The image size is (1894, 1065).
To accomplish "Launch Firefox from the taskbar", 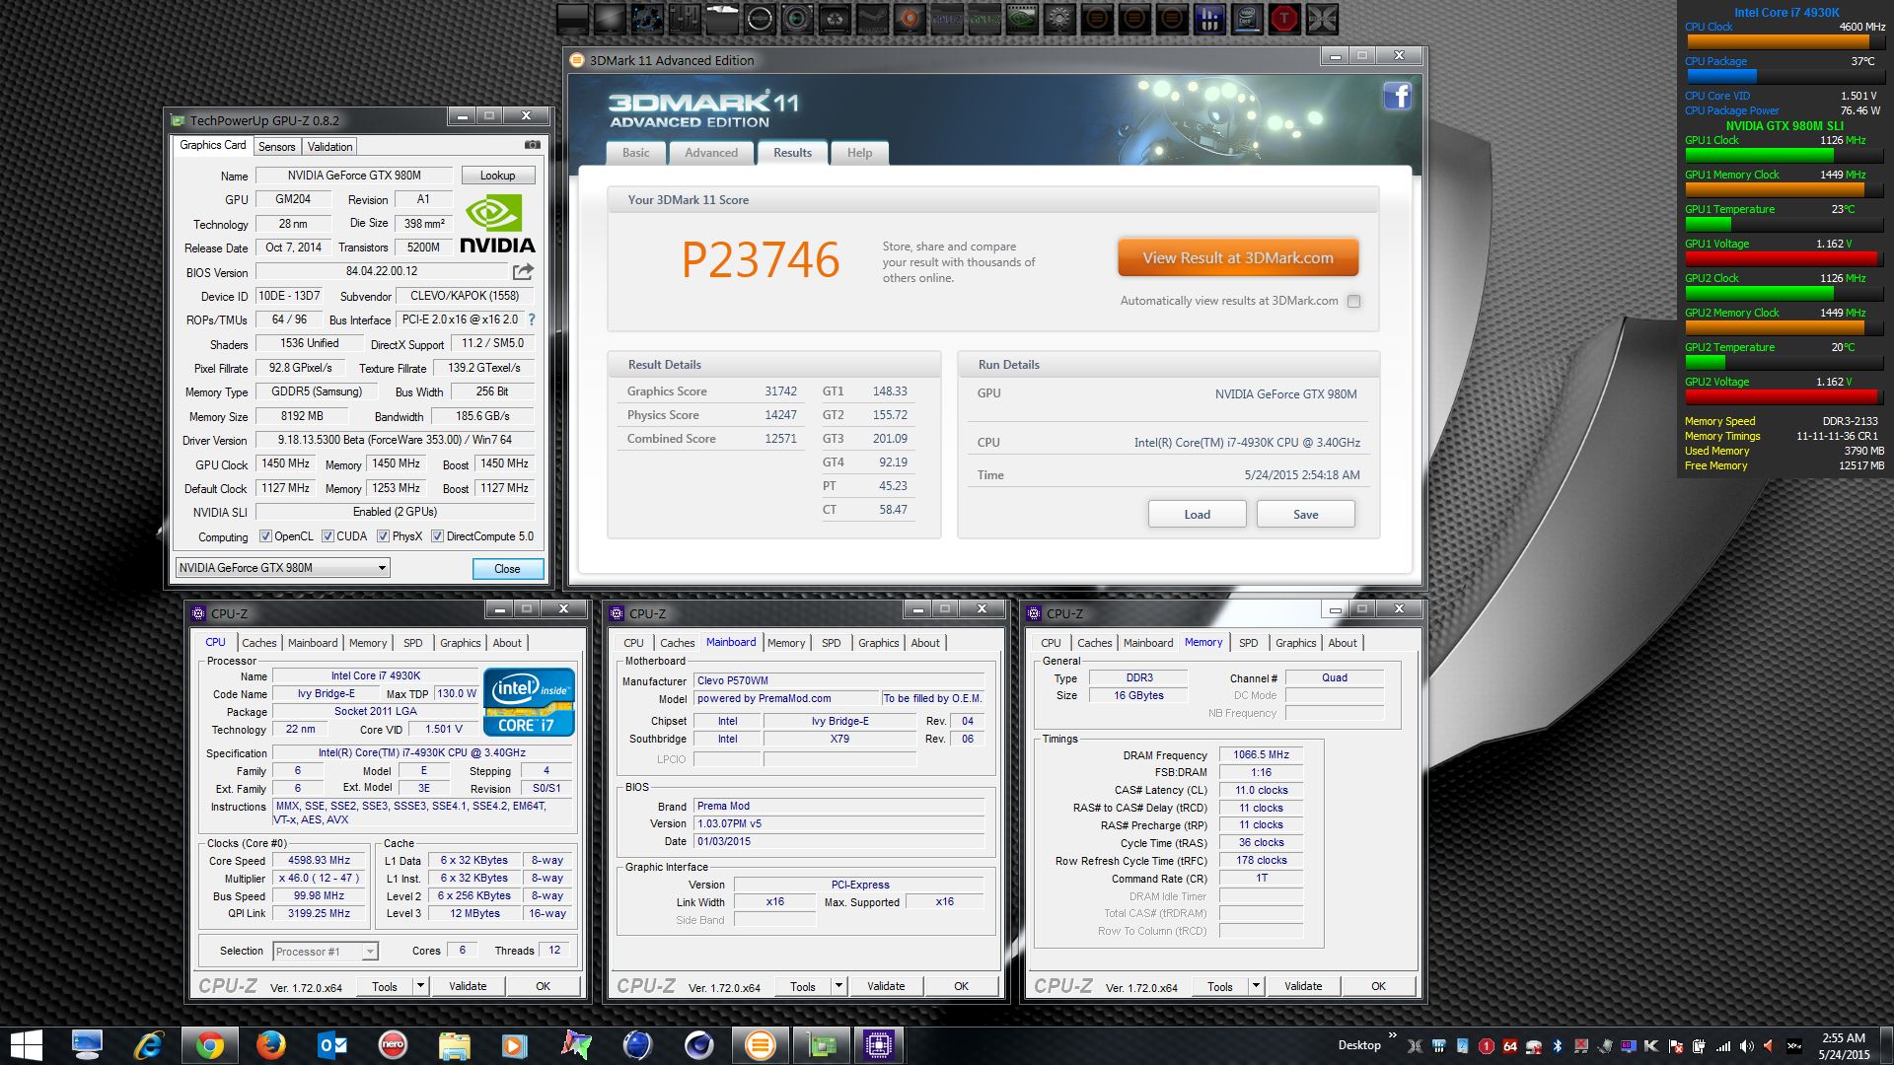I will [270, 1044].
